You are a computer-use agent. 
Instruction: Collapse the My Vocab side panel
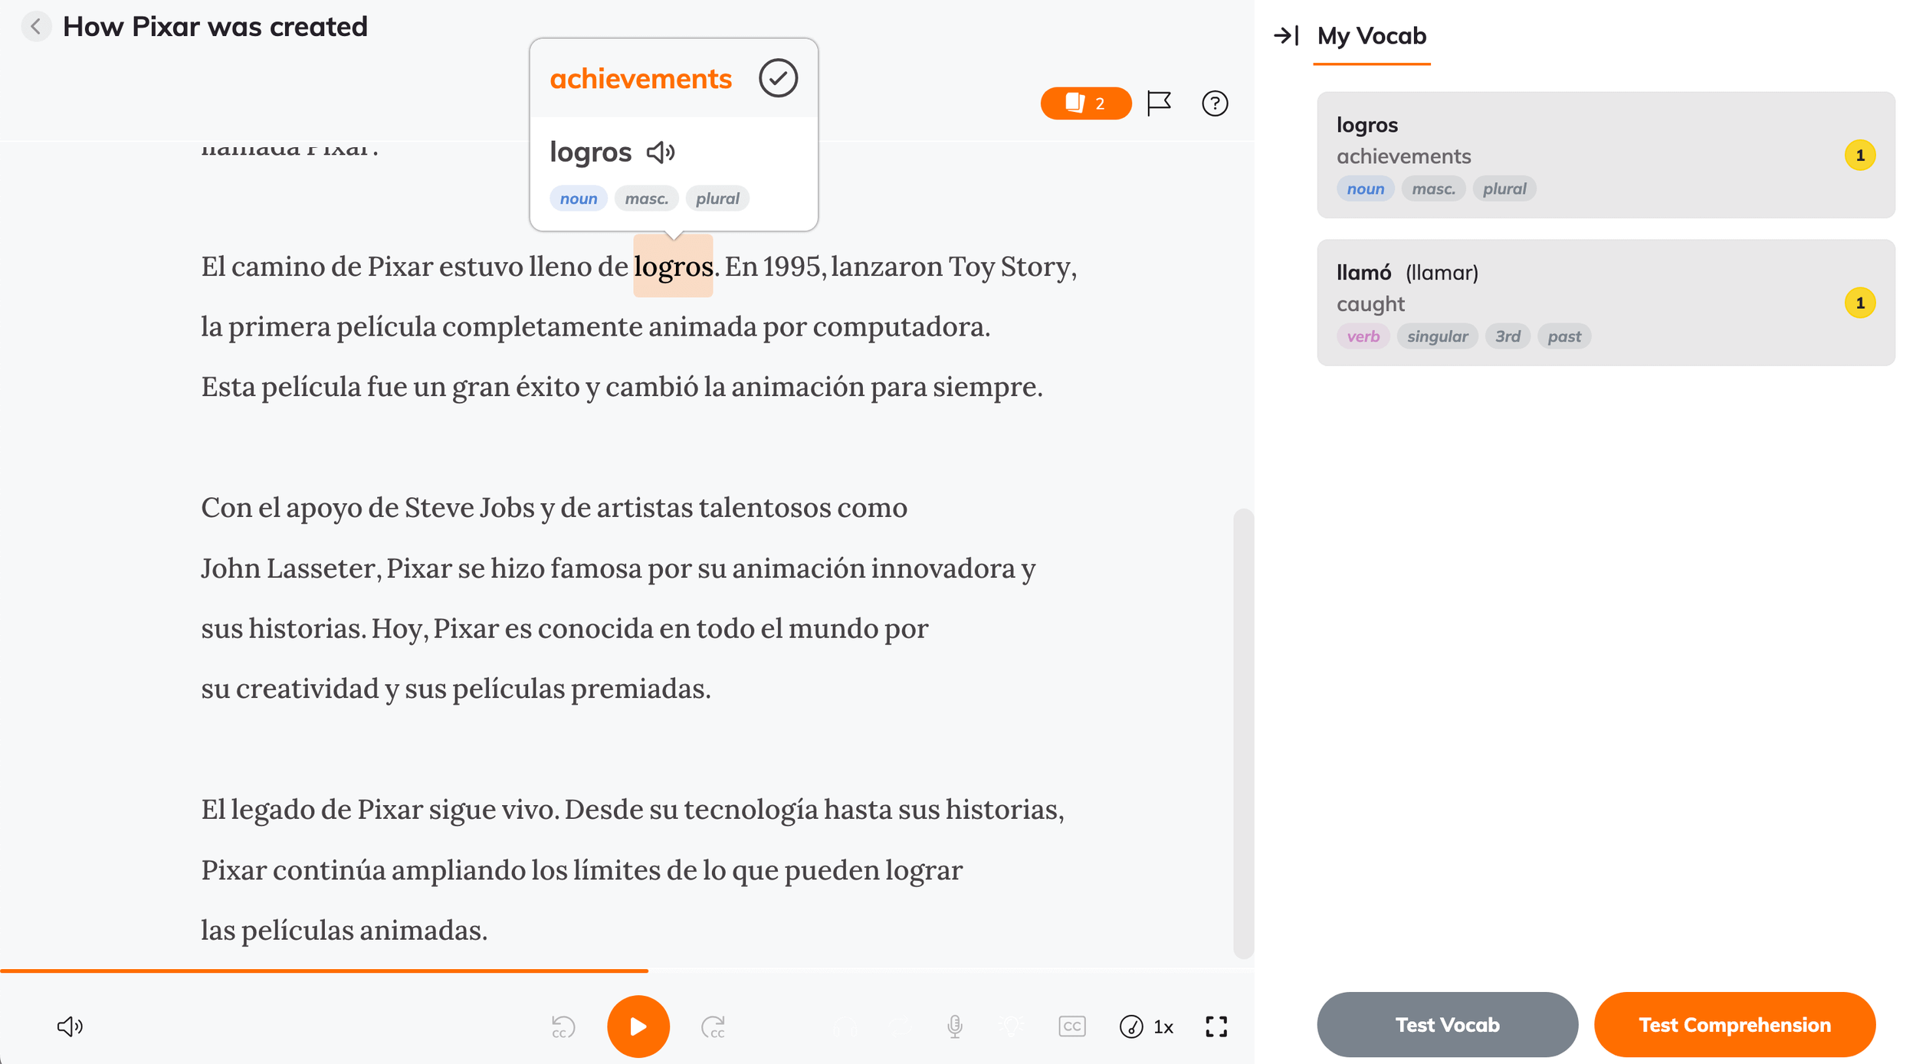coord(1286,36)
